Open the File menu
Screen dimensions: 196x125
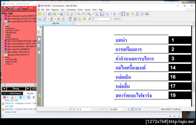tap(42, 9)
